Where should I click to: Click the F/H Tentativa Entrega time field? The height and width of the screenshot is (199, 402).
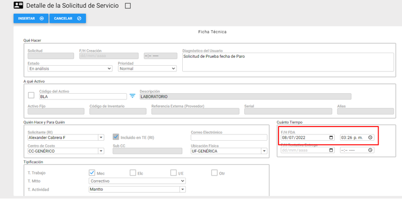pos(357,150)
